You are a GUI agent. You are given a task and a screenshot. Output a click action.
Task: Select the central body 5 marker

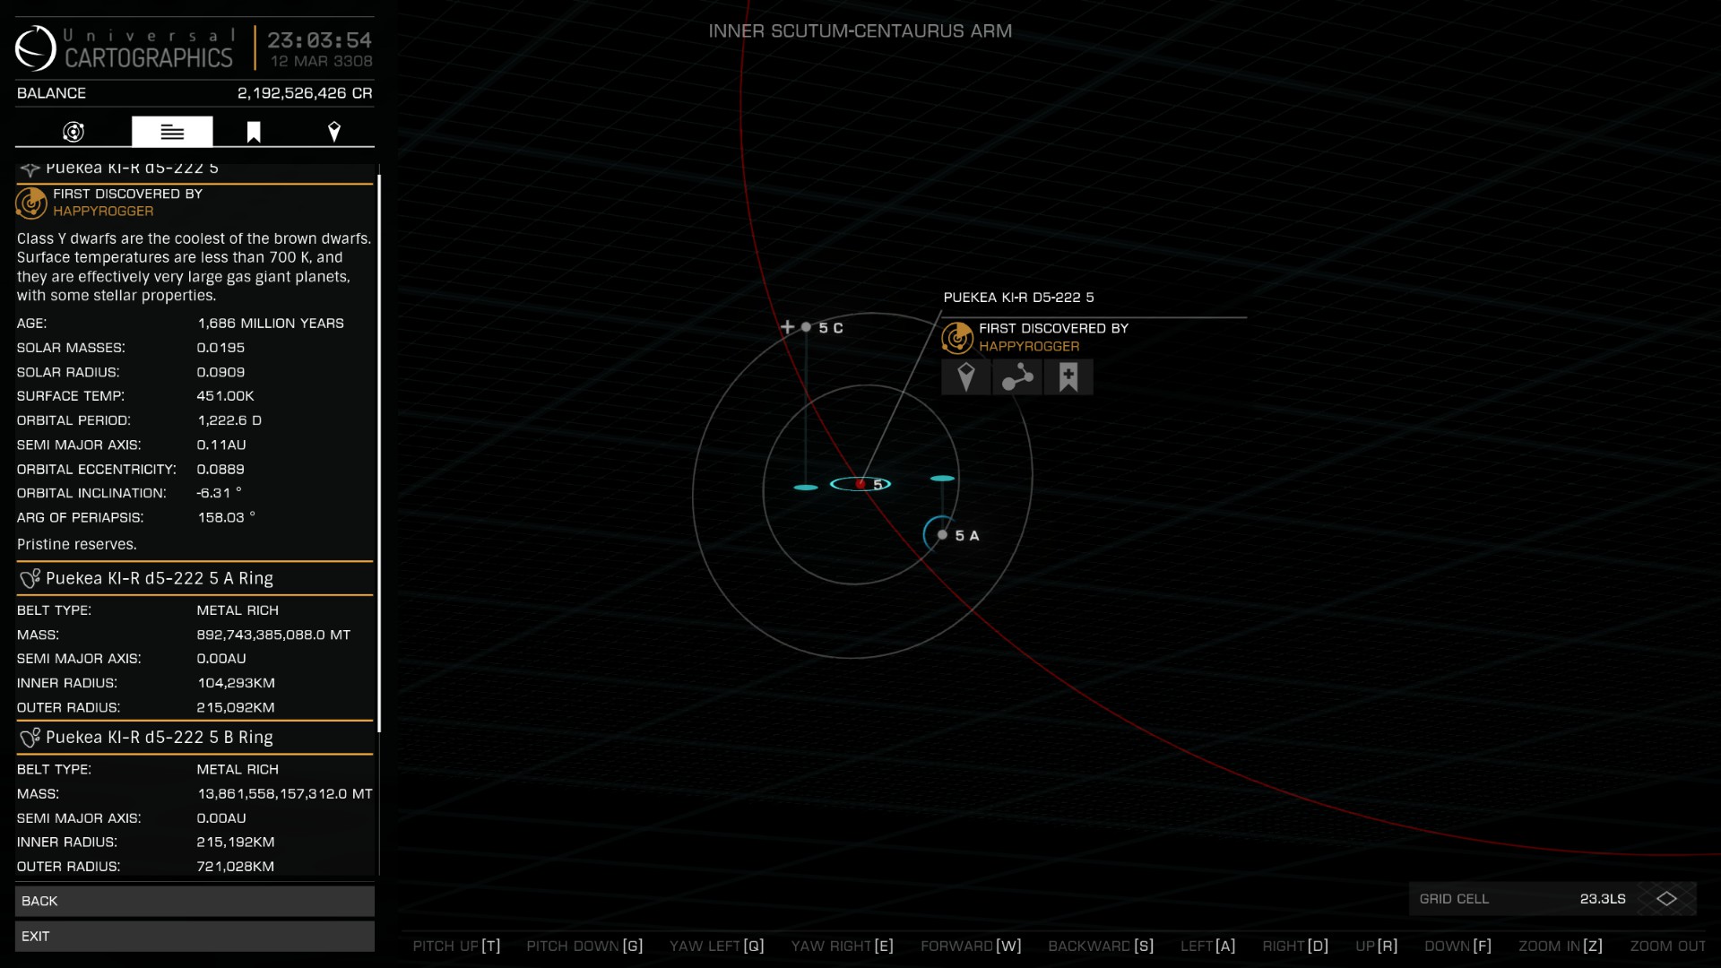click(861, 484)
